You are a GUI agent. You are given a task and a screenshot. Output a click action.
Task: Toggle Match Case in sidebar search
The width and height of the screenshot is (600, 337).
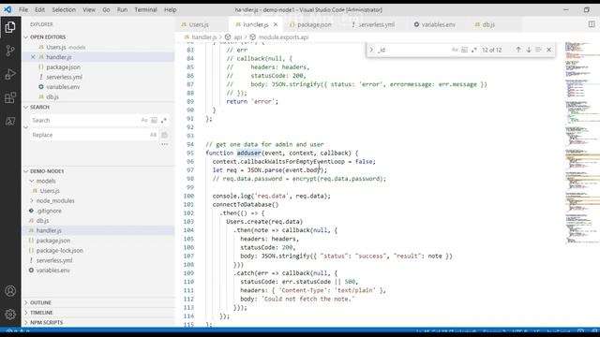click(144, 120)
